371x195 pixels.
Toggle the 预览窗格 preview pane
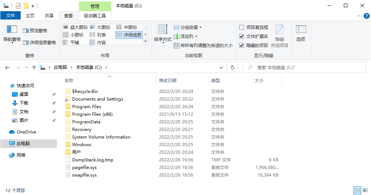pyautogui.click(x=35, y=31)
